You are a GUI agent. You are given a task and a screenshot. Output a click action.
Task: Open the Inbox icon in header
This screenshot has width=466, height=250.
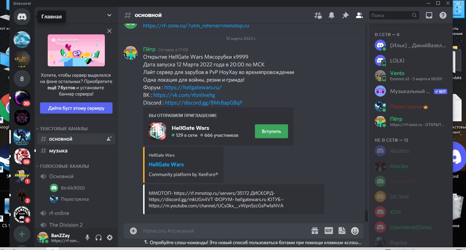coord(429,15)
